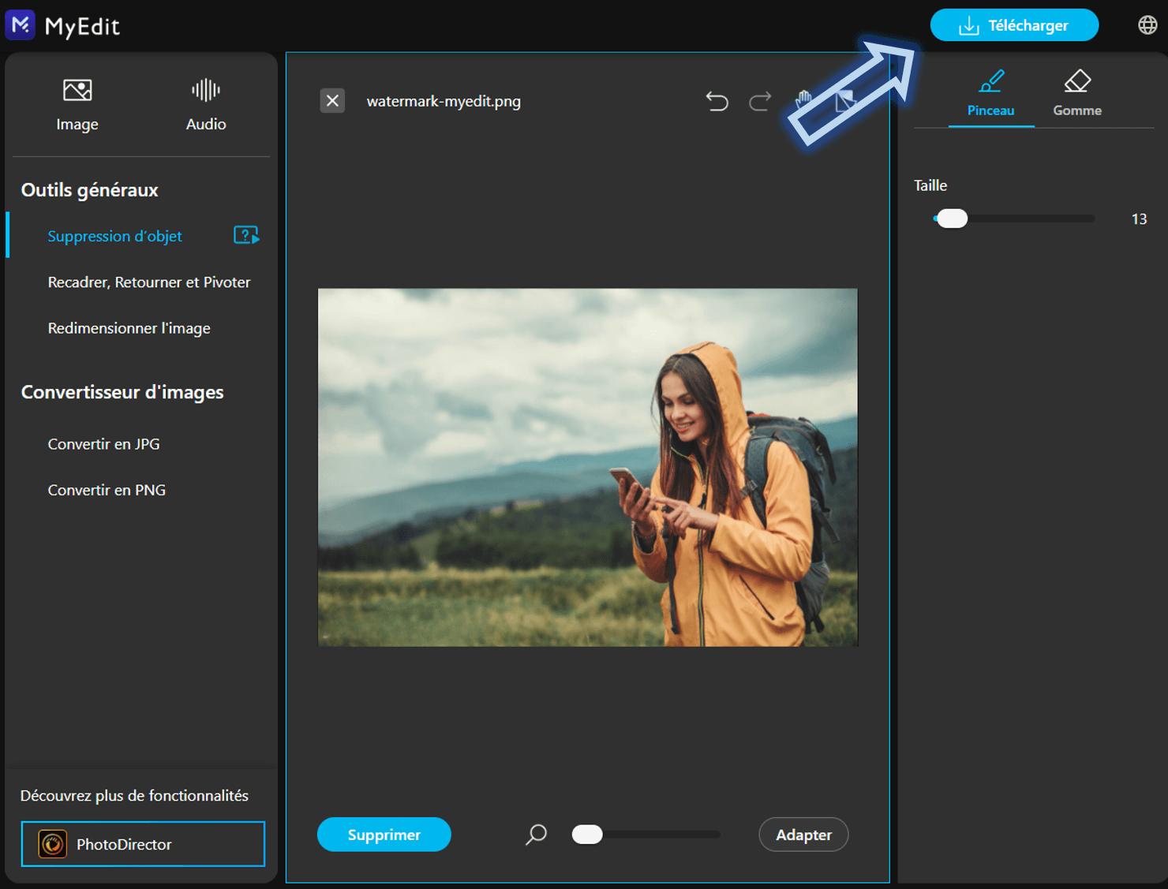Select Recadrer, Retourner et Pivoter tool
Viewport: 1168px width, 889px height.
(x=149, y=282)
